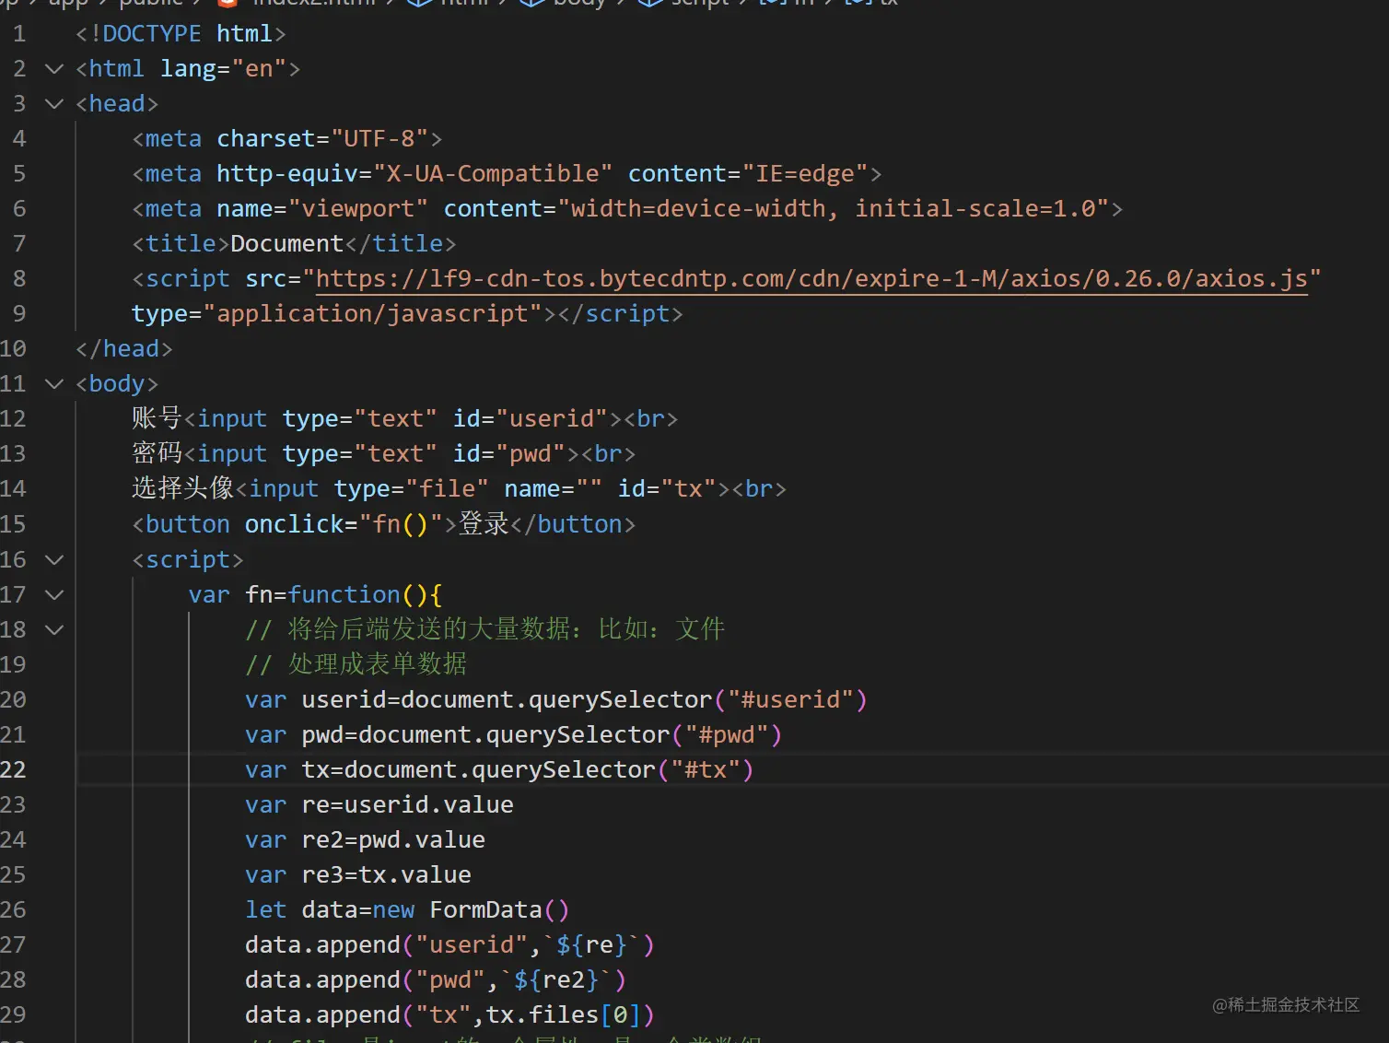Image resolution: width=1389 pixels, height=1043 pixels.
Task: Click the `${re}` template literal on line 27
Action: (x=591, y=945)
